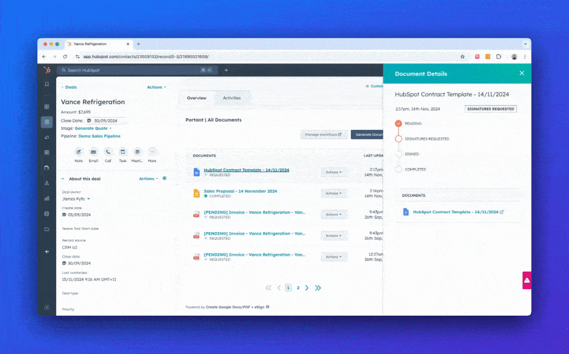This screenshot has height=354, width=569.
Task: Open the Chrome three-dot menu
Action: coord(525,57)
